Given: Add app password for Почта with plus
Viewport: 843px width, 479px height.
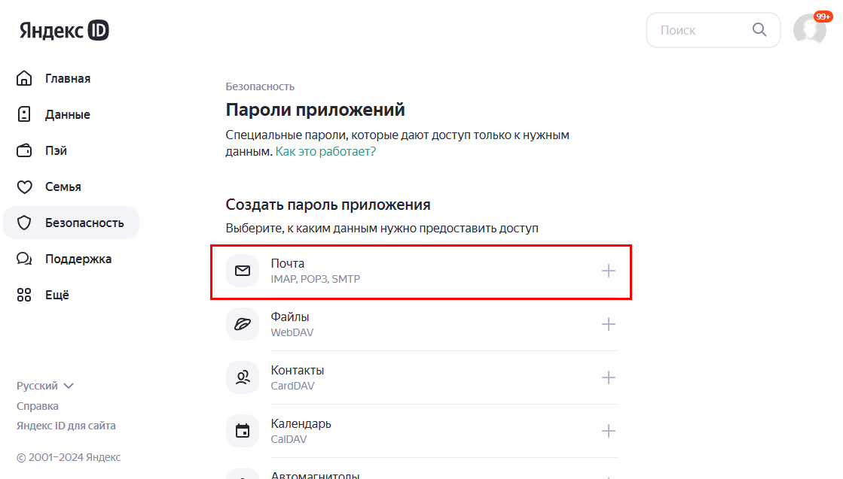Looking at the screenshot, I should pyautogui.click(x=609, y=271).
